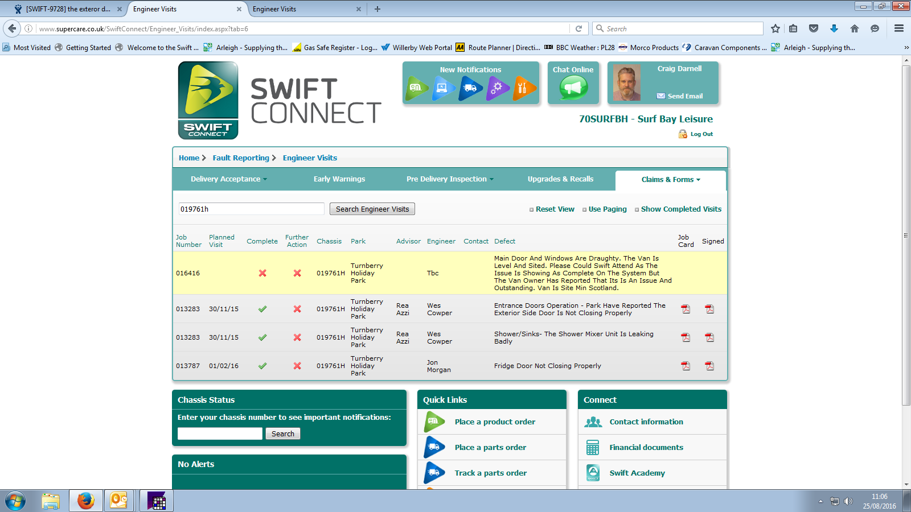
Task: Expand the Claims & Forms dropdown
Action: click(x=670, y=180)
